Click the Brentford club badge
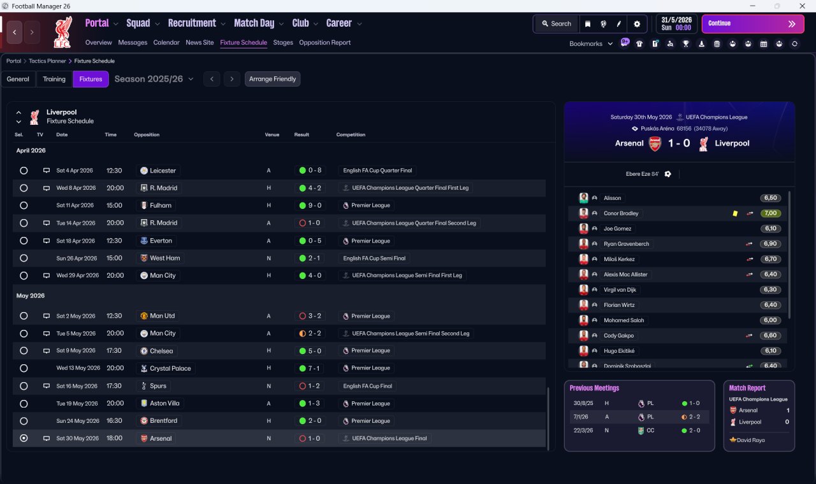This screenshot has width=816, height=484. [x=144, y=421]
